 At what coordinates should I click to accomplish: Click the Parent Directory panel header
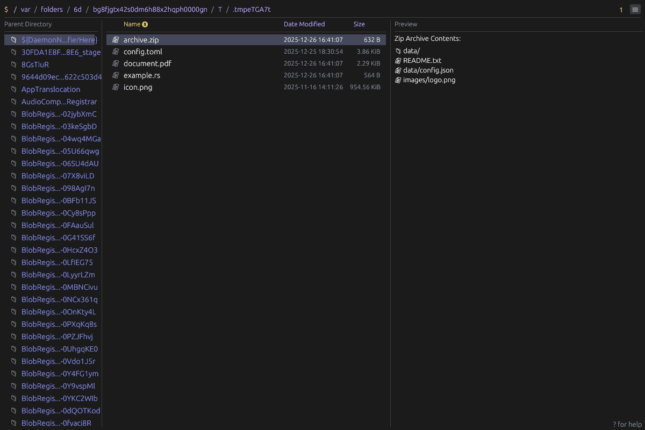coord(28,24)
